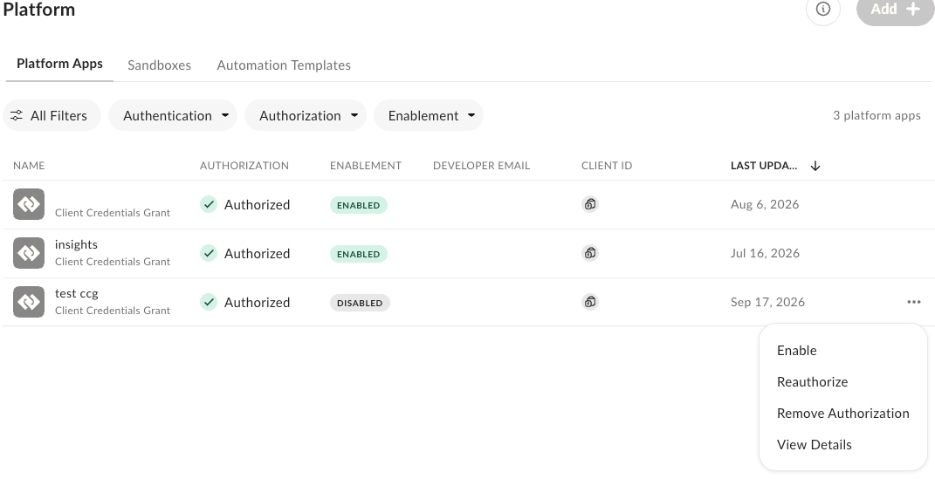Expand the Authorization filter dropdown
935x479 pixels.
[x=306, y=115]
